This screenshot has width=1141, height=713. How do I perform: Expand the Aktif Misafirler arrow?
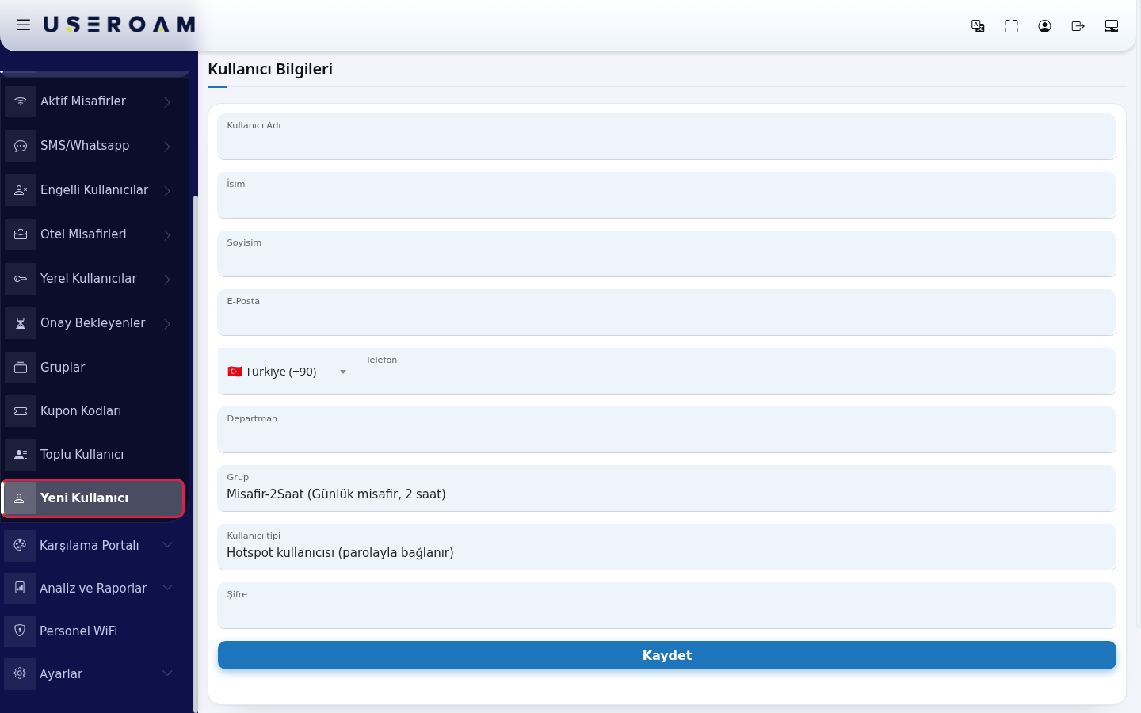[167, 101]
